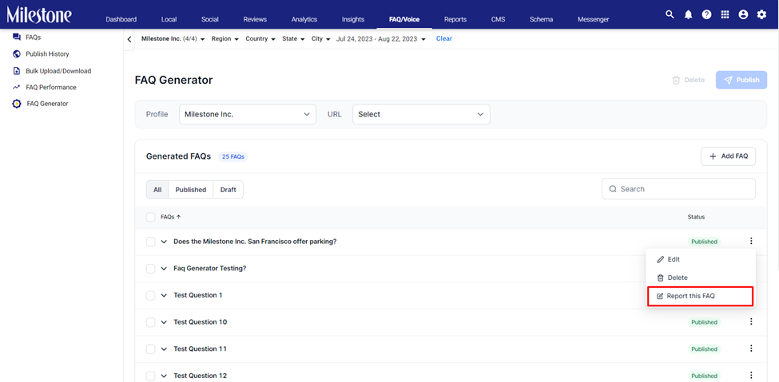Open the City filter dropdown

(321, 39)
